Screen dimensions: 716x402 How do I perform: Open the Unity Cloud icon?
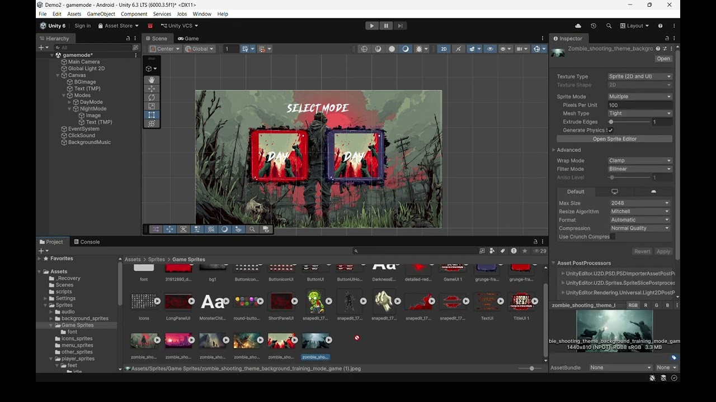click(578, 26)
